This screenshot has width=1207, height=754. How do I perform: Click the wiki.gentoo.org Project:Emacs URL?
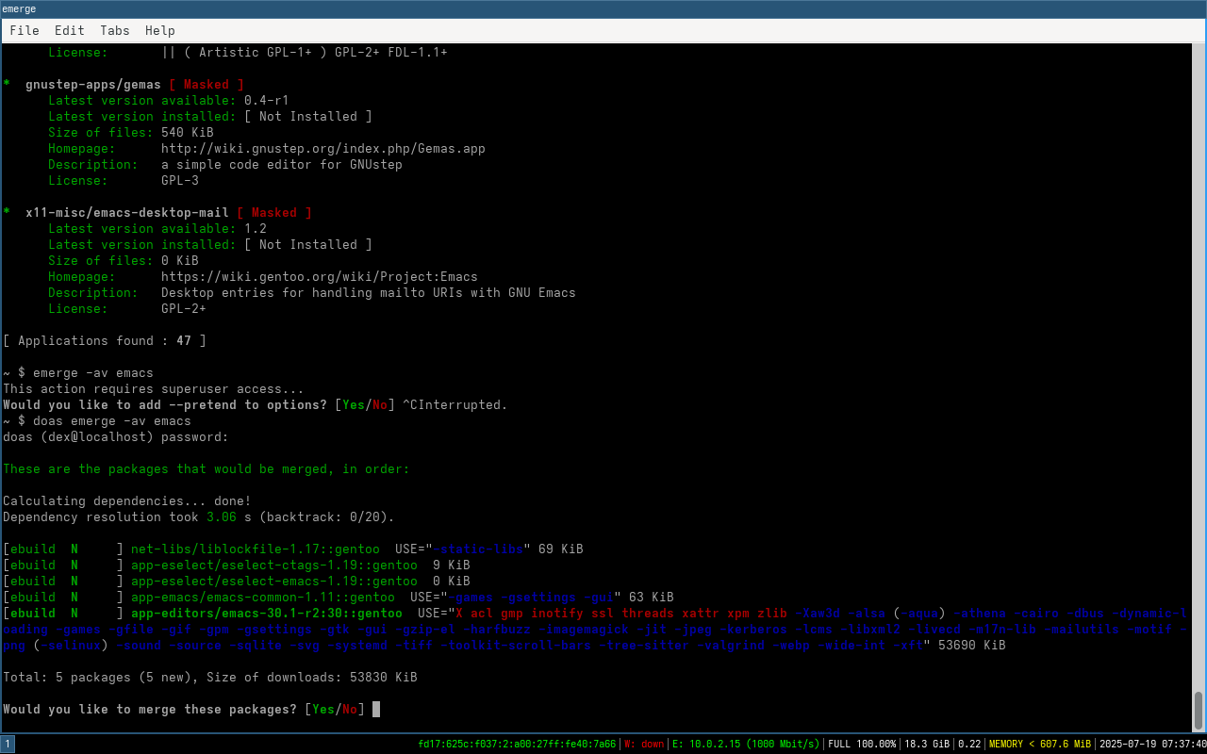click(x=320, y=276)
